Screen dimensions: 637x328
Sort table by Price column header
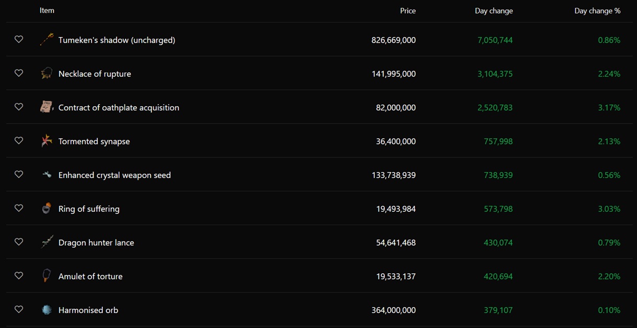point(408,10)
